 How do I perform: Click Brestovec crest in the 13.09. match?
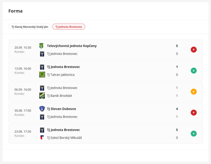tap(42, 67)
